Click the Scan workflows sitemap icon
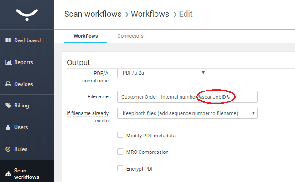This screenshot has width=295, height=182. pyautogui.click(x=8, y=173)
